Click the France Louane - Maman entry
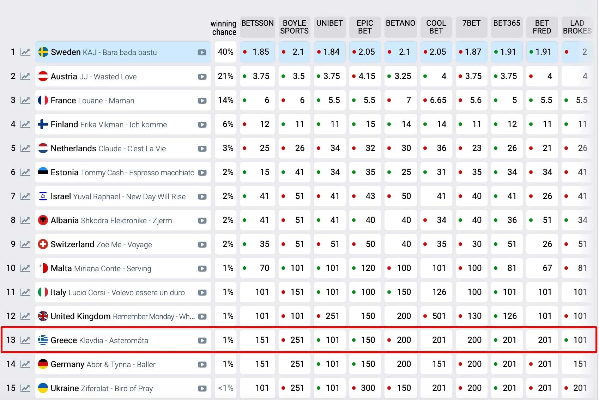599x400 pixels. (x=92, y=101)
